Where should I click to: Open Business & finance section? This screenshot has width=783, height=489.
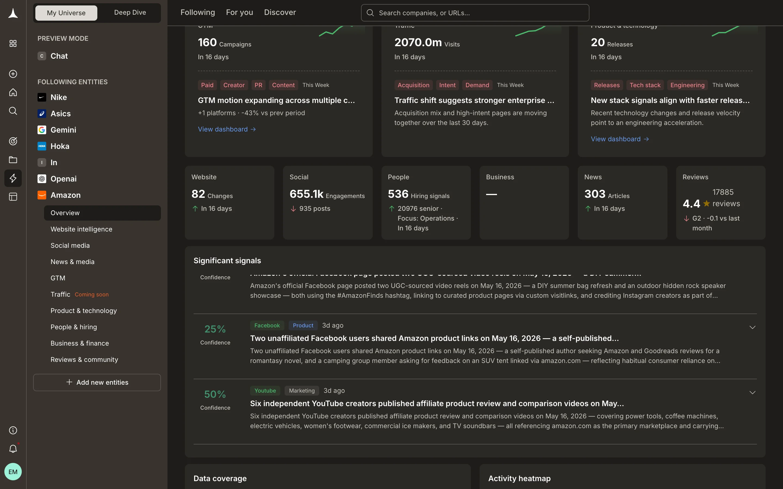click(x=102, y=343)
